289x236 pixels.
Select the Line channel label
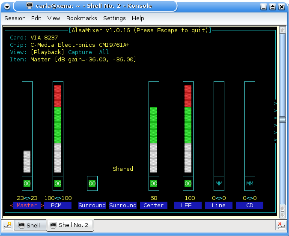point(219,206)
